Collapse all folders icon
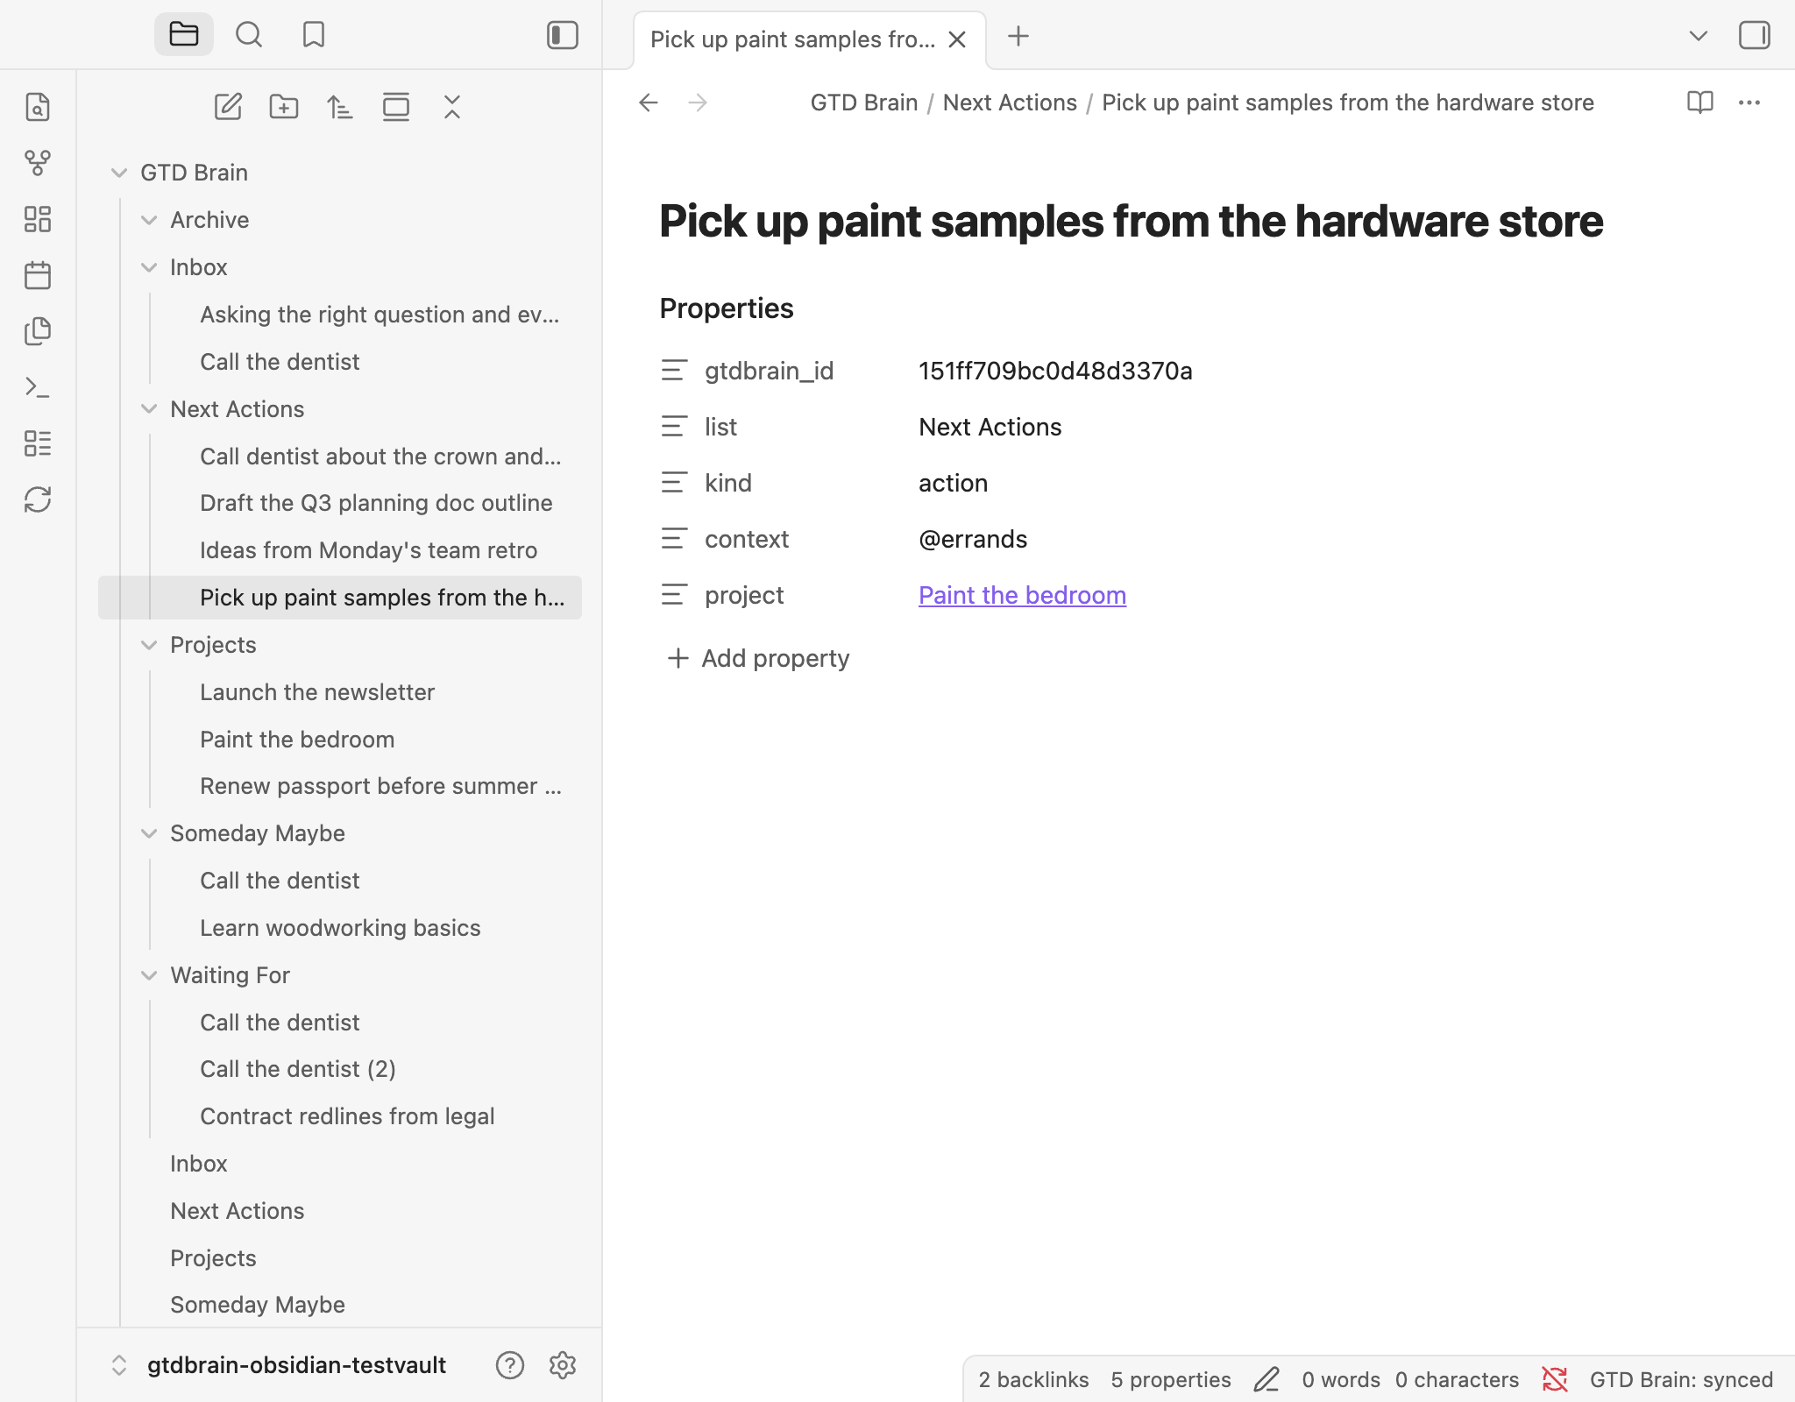1795x1402 pixels. point(452,107)
